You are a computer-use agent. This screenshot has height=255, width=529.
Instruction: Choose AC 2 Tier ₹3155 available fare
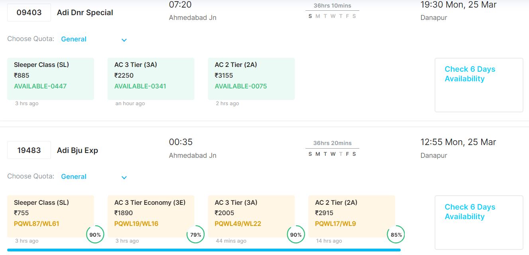click(x=251, y=78)
